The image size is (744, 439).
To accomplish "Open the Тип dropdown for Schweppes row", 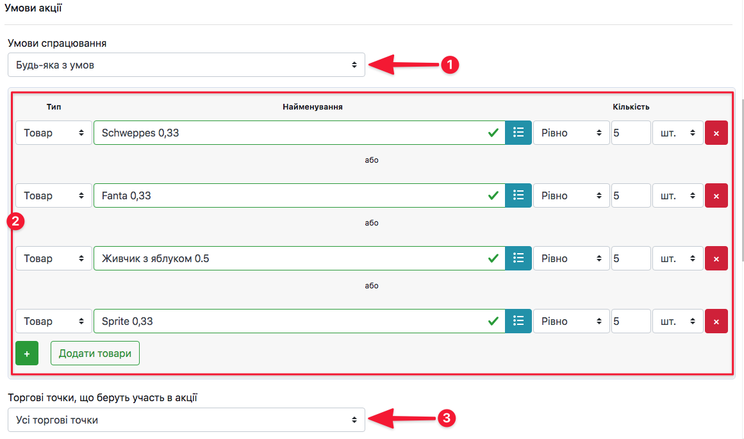I will pos(54,133).
